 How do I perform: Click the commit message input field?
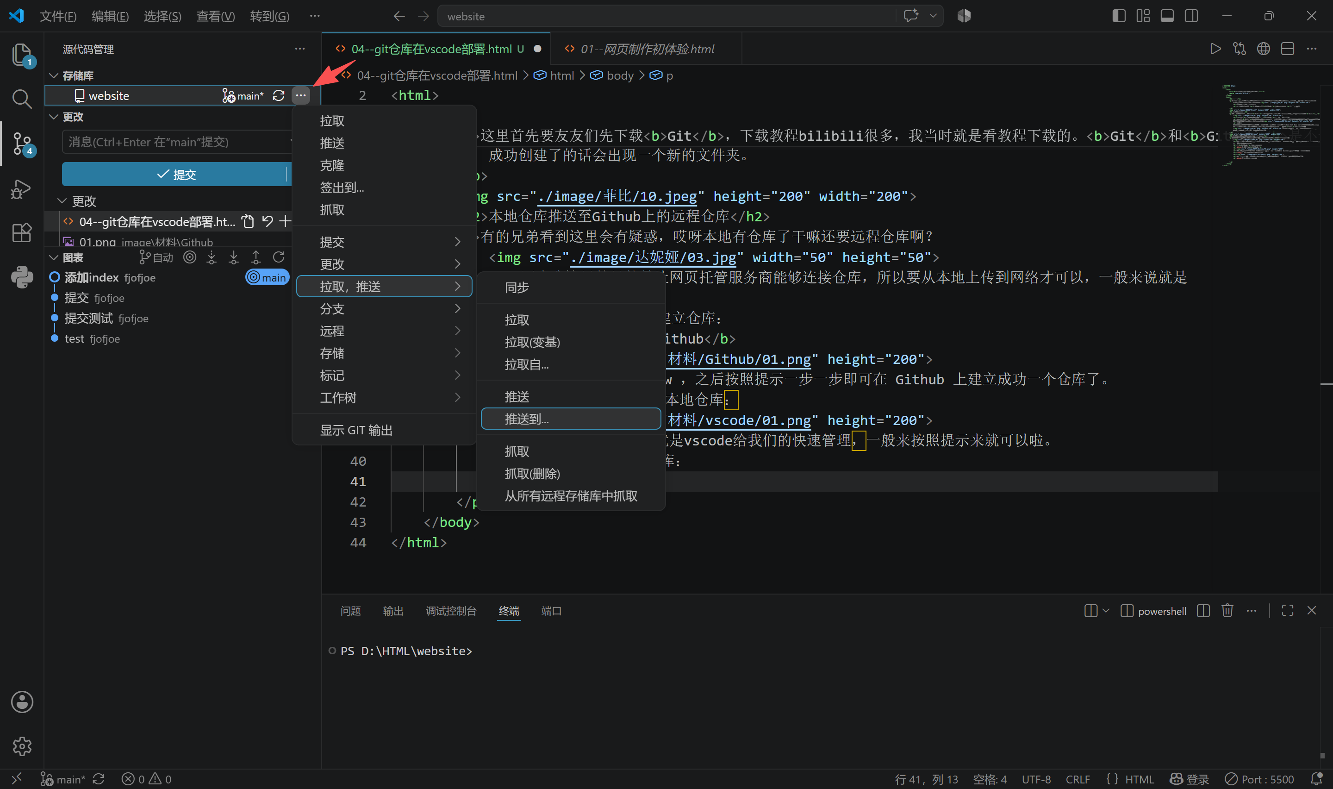(x=176, y=142)
